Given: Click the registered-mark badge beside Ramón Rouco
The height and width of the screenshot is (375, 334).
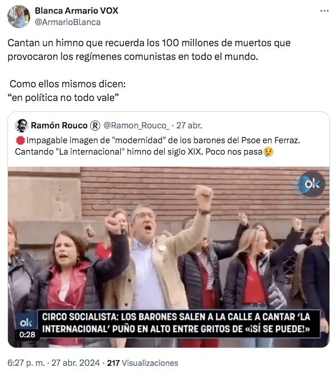Looking at the screenshot, I should 95,126.
